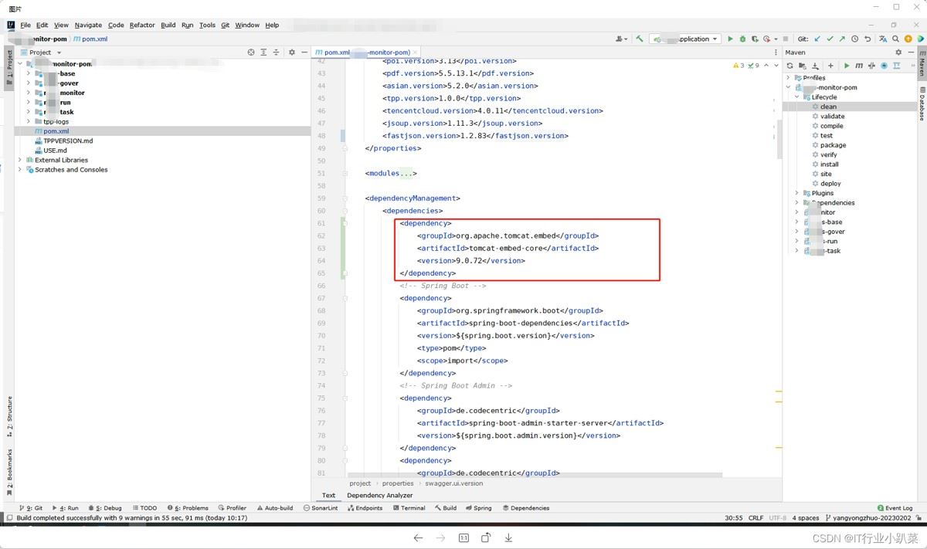This screenshot has height=549, width=927.
Task: Open Maven panel settings gear
Action: [x=898, y=53]
